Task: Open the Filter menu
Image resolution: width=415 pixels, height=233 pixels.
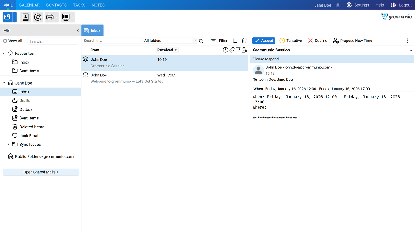Action: (219, 41)
